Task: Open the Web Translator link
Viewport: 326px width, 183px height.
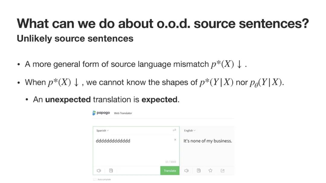Action: [123, 113]
